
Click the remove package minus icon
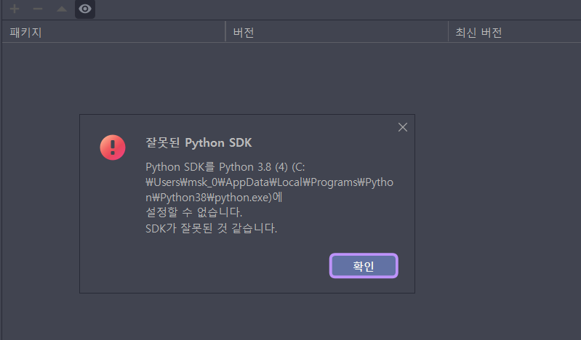(x=38, y=9)
